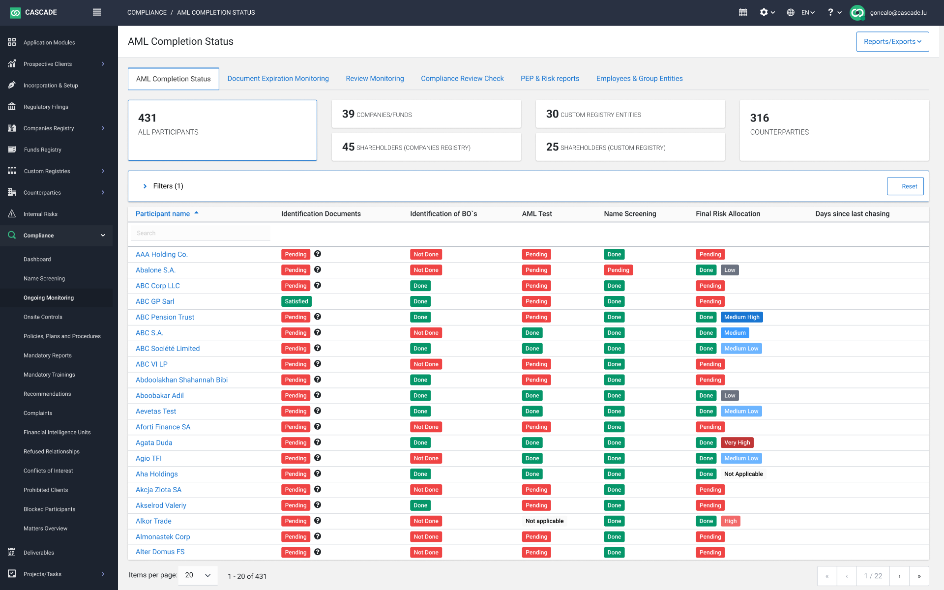The height and width of the screenshot is (590, 944).
Task: Switch to Document Expiration Monitoring tab
Action: pos(278,79)
